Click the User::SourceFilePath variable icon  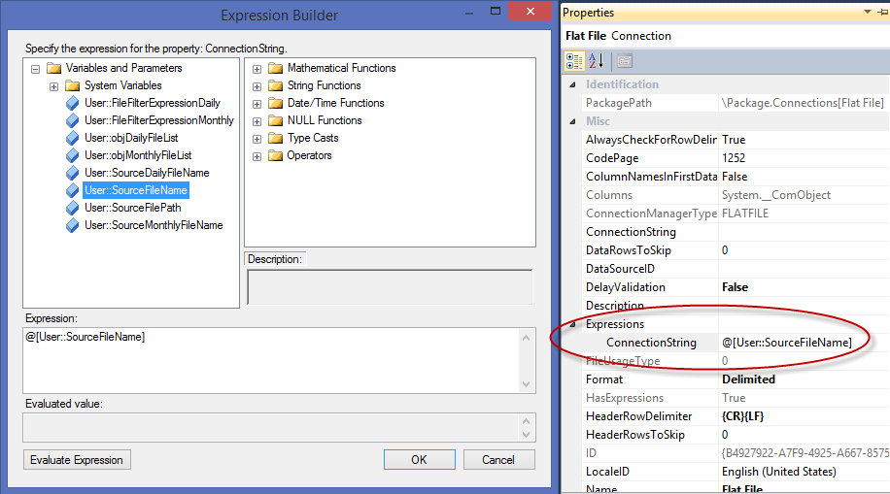(72, 208)
